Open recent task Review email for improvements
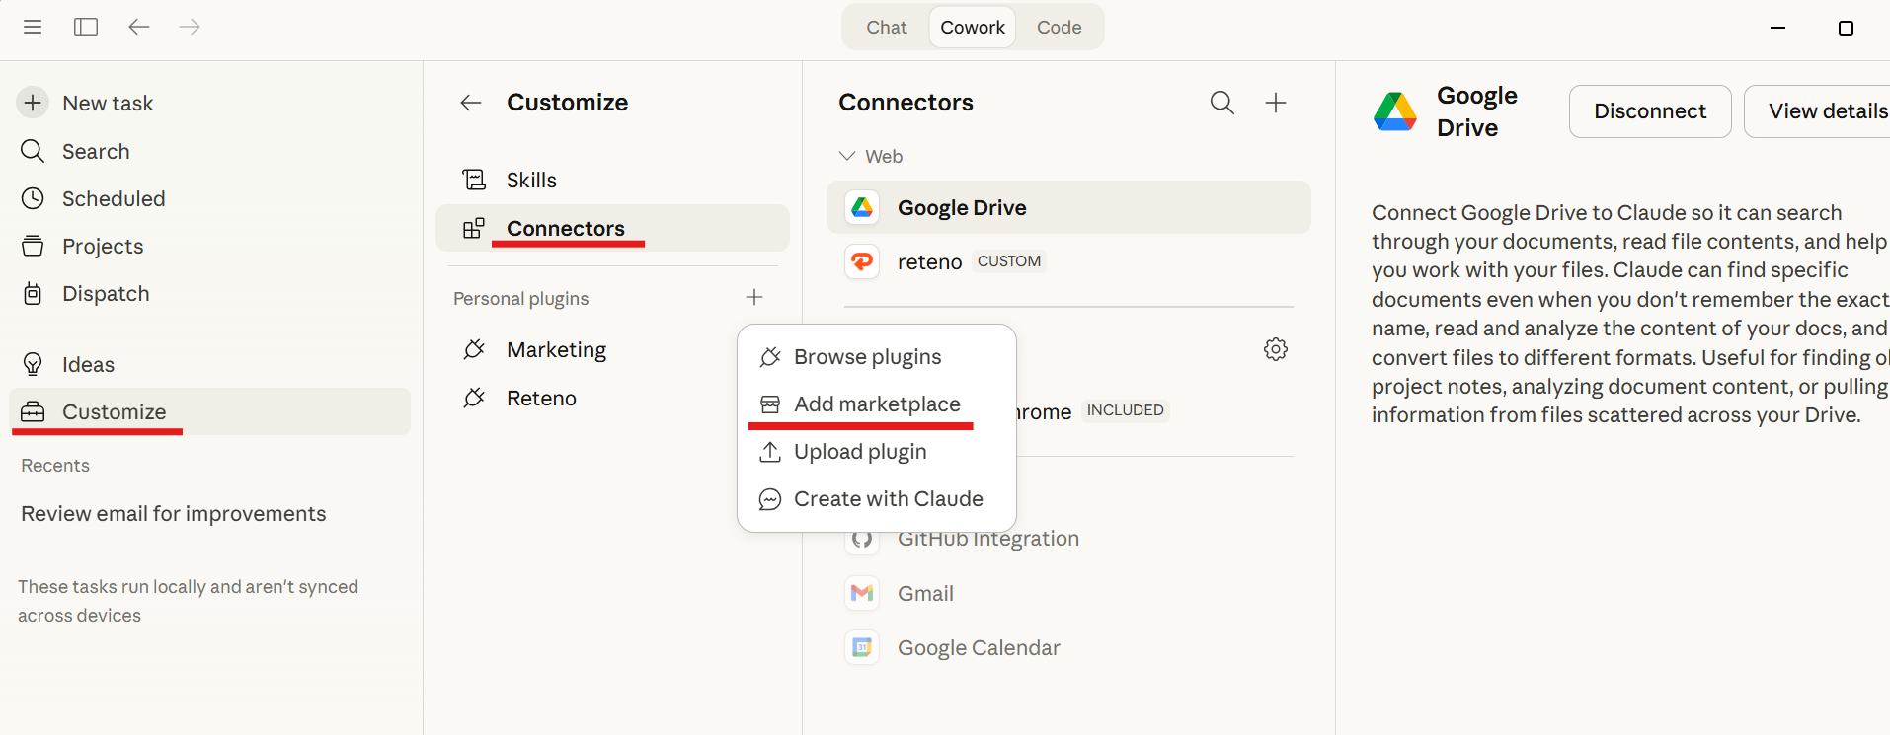This screenshot has width=1890, height=735. click(x=174, y=513)
